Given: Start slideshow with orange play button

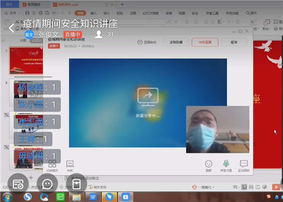Looking at the screenshot, I should 276,187.
